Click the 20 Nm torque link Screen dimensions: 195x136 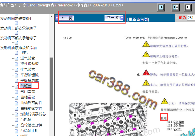tap(179, 122)
